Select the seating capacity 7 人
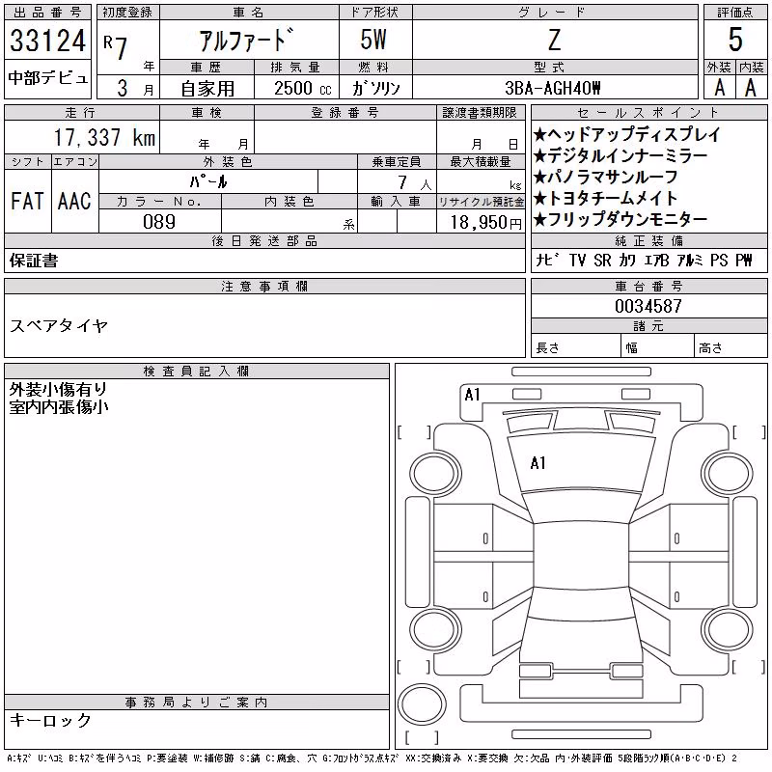This screenshot has height=772, width=772. coord(414,182)
